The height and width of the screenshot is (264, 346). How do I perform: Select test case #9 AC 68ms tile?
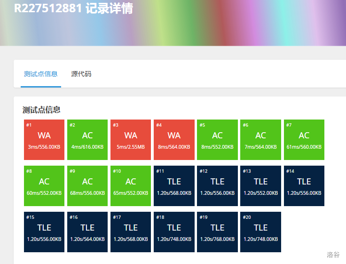click(87, 186)
